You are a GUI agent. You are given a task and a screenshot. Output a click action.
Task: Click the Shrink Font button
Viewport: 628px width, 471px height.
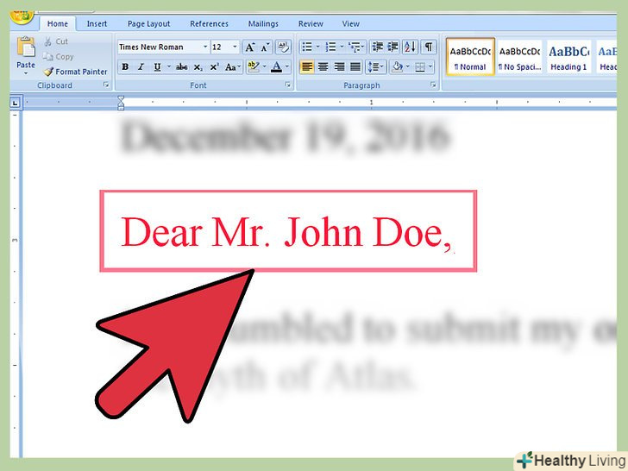point(265,47)
